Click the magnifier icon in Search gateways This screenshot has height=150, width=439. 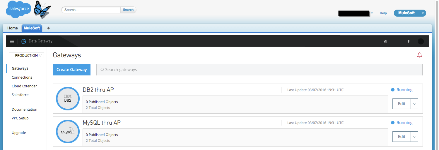coord(102,70)
